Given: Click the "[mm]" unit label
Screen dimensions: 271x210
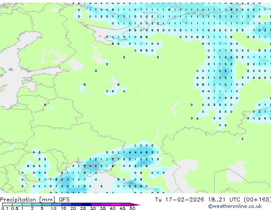Looking at the screenshot, I should point(47,200).
